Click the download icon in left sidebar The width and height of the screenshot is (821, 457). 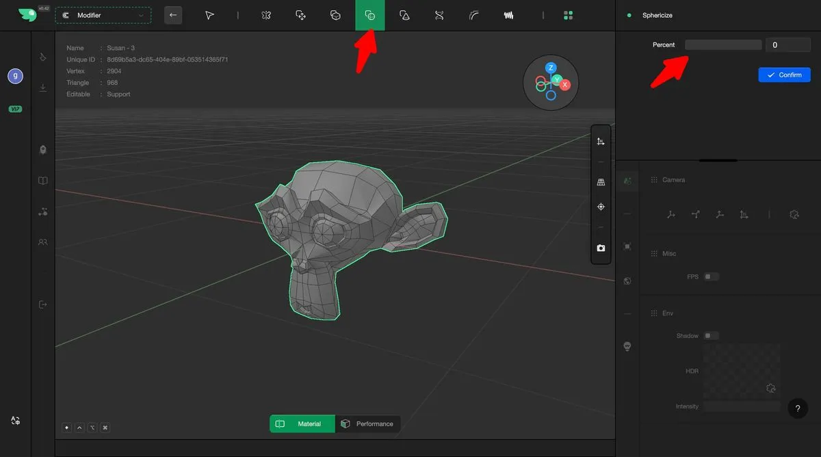(x=43, y=88)
